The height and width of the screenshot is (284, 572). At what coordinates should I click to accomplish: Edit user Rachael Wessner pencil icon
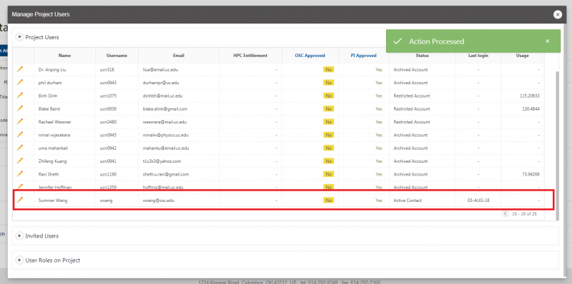20,121
